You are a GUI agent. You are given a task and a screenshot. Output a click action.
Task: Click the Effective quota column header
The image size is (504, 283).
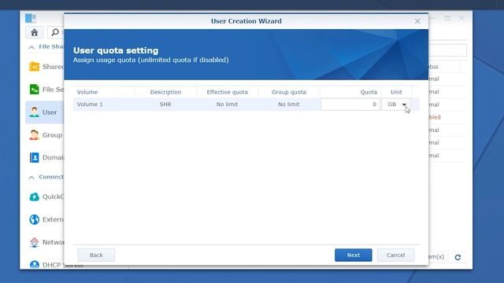click(227, 92)
